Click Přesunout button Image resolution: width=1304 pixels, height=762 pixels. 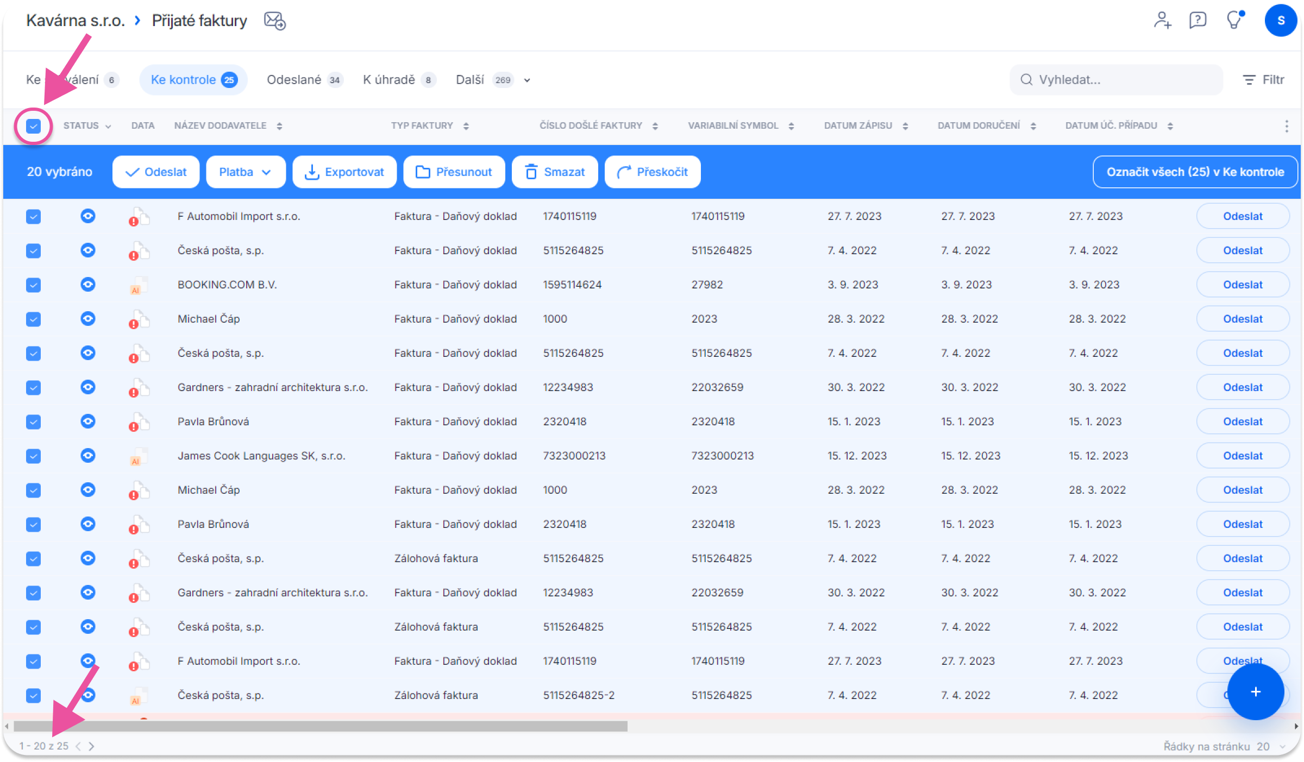(x=454, y=172)
